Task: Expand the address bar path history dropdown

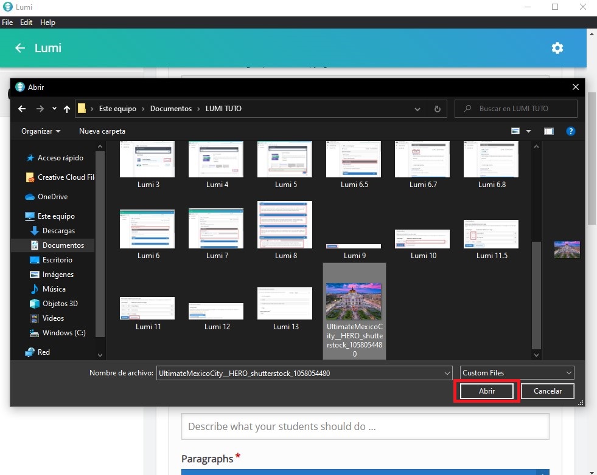Action: click(417, 109)
